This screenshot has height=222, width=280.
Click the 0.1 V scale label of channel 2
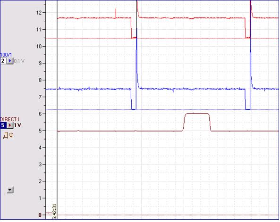[19, 61]
